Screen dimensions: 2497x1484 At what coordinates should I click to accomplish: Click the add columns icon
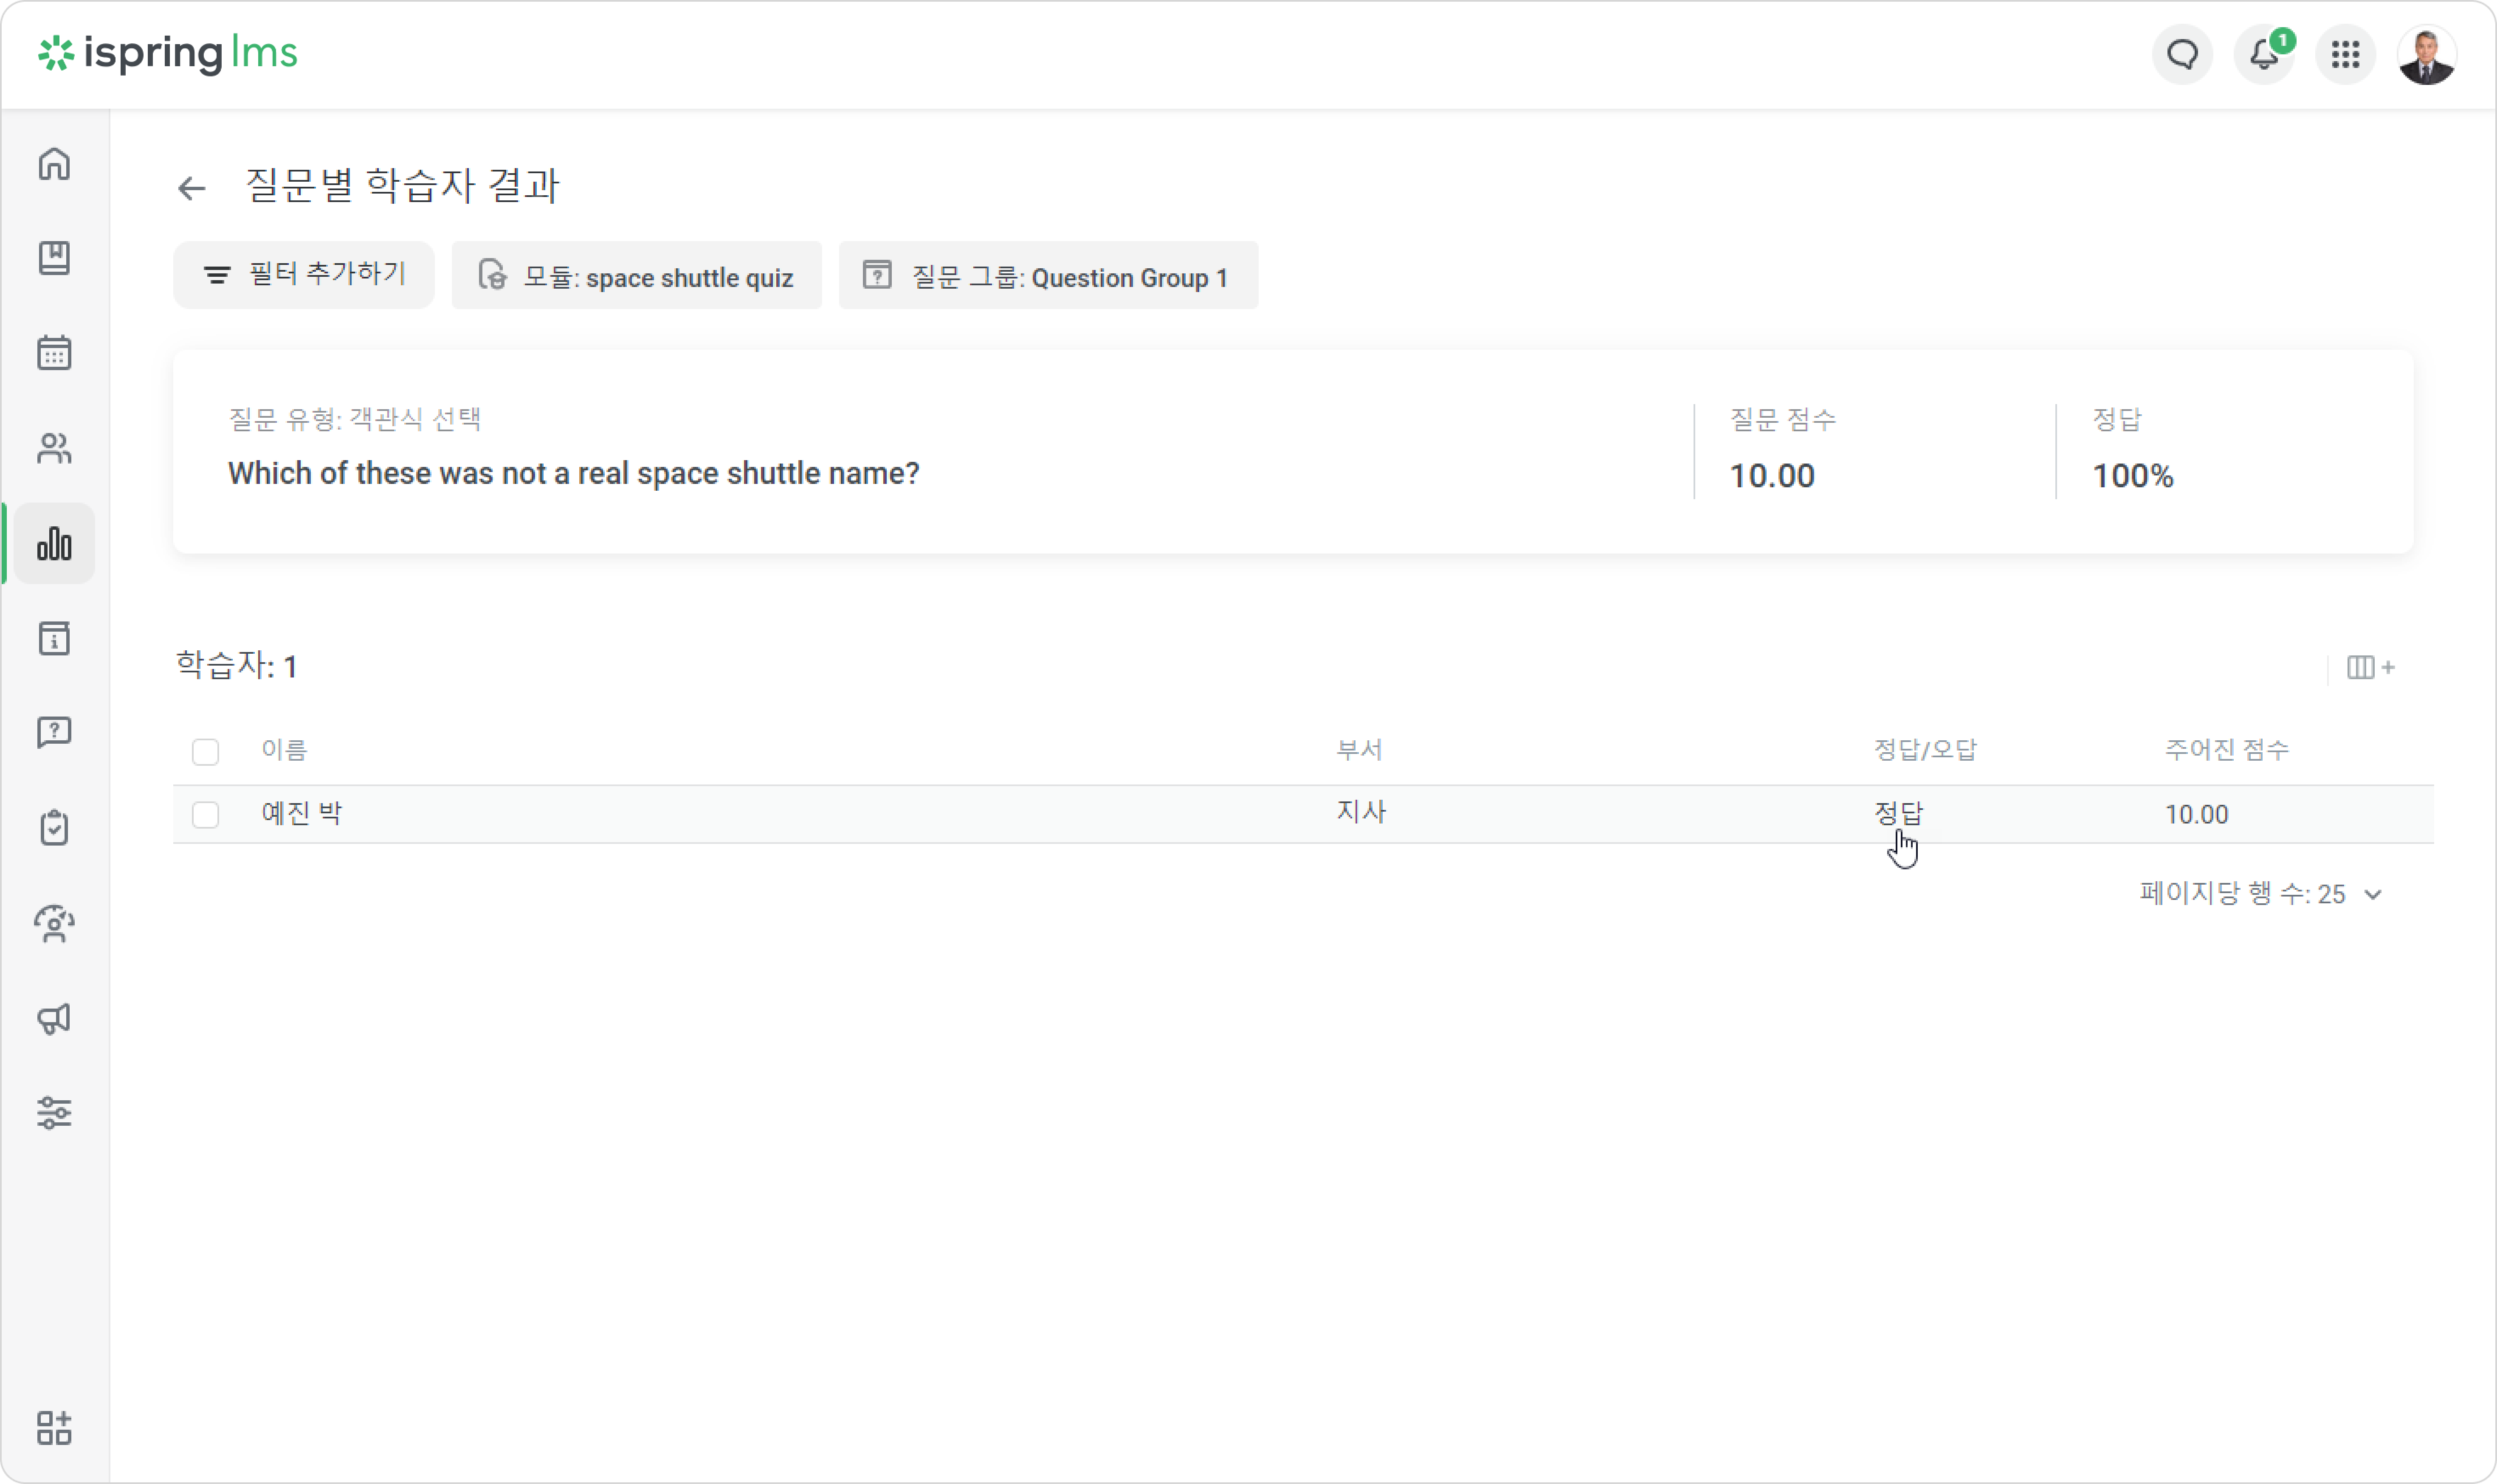2370,667
